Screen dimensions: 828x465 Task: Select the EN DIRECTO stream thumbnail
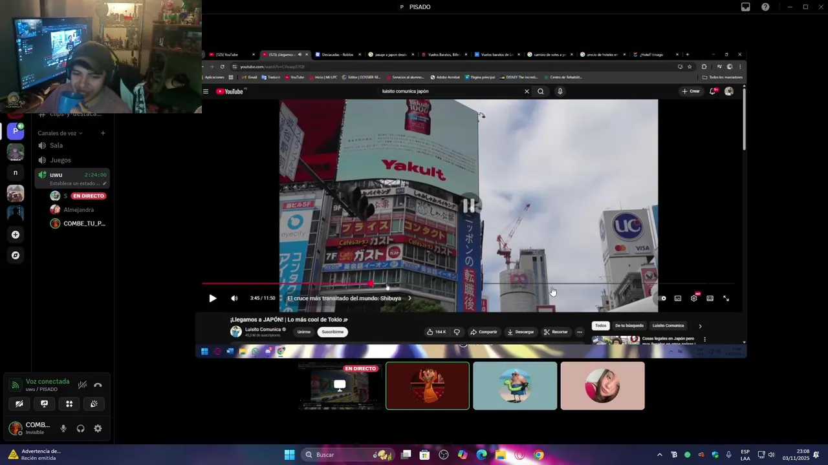click(340, 386)
